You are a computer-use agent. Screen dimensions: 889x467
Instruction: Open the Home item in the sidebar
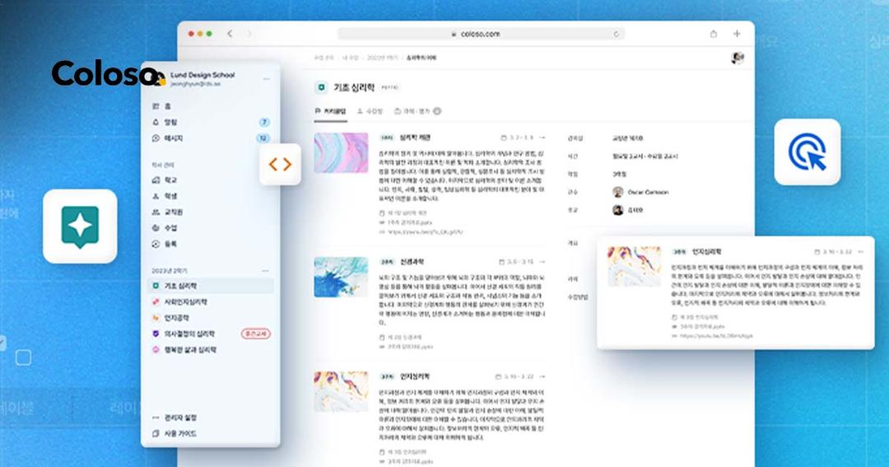(210, 106)
